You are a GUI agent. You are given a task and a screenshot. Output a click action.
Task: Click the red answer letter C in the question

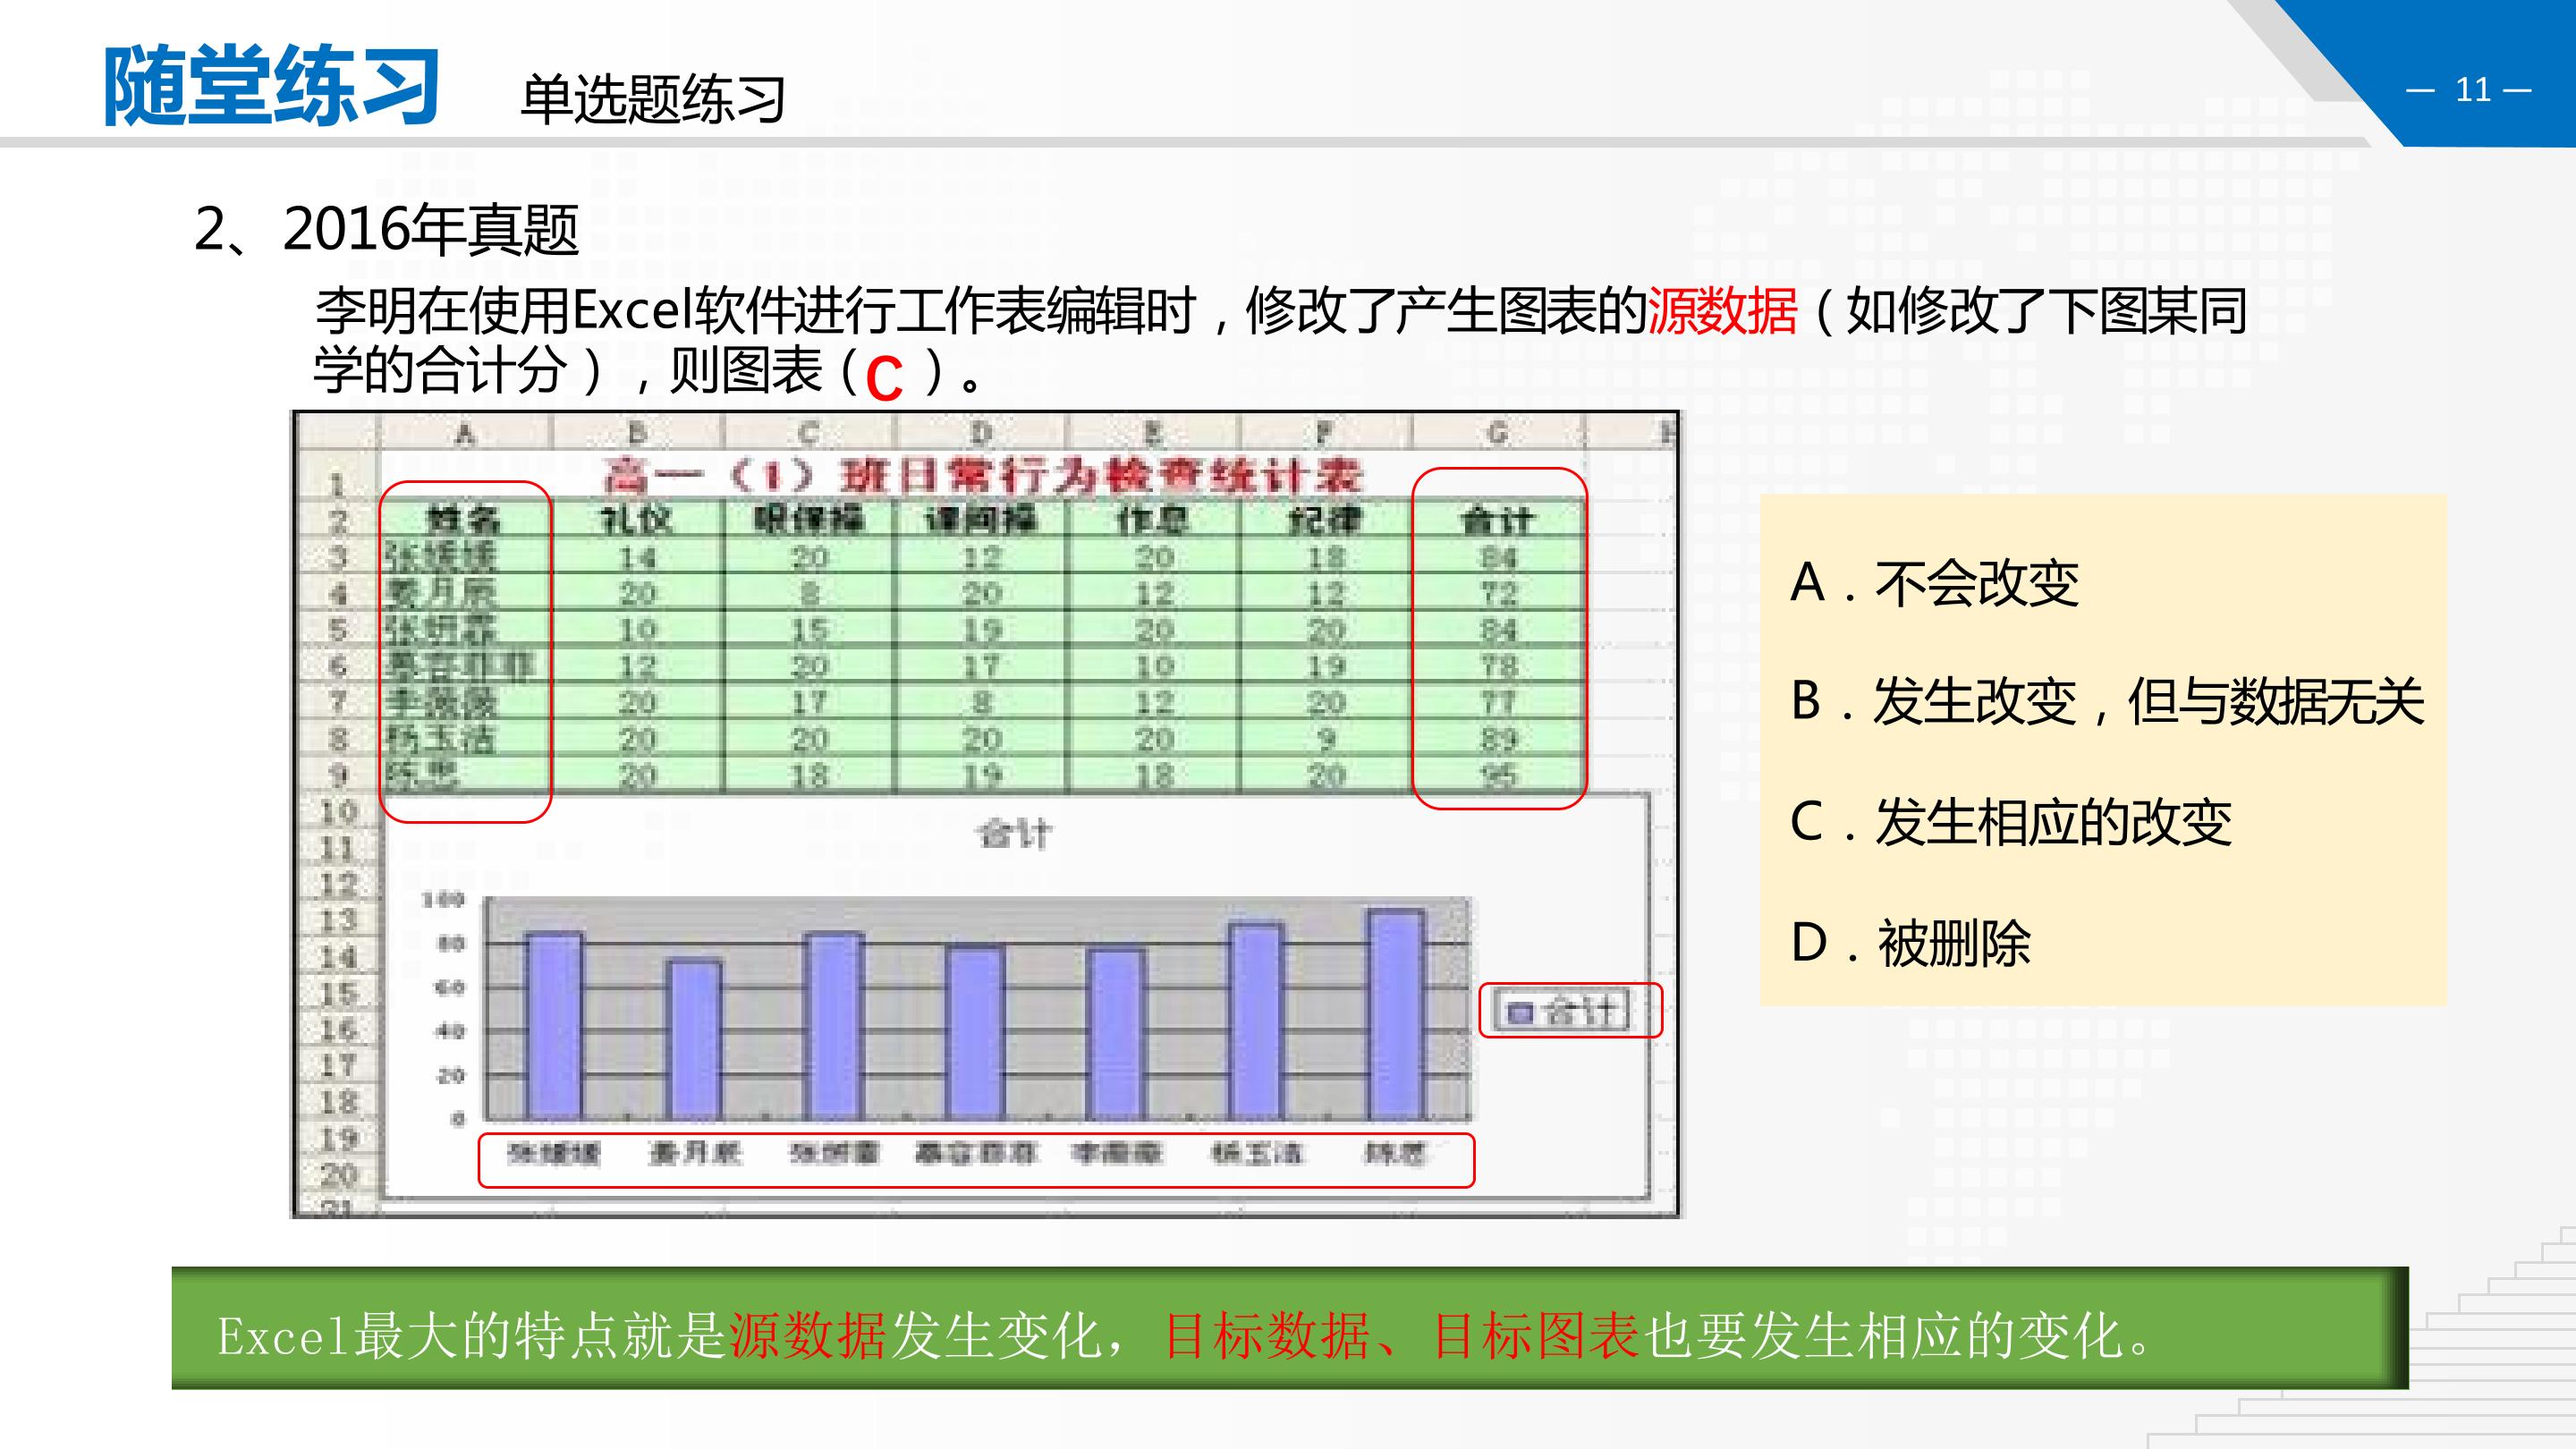click(x=884, y=380)
